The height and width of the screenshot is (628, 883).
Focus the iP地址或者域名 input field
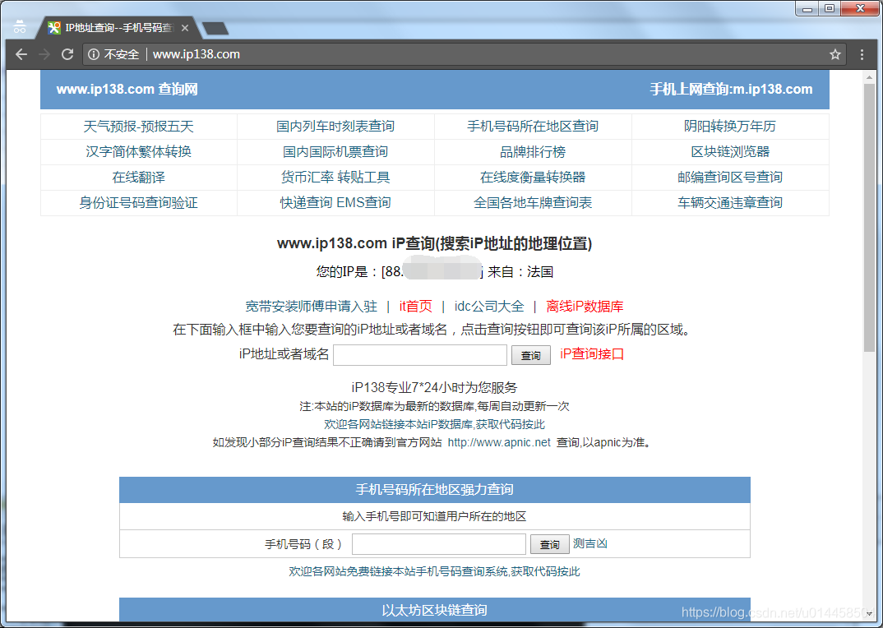click(420, 355)
